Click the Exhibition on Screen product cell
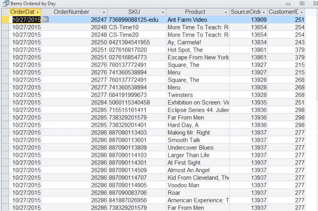This screenshot has height=211, width=318. (198, 103)
